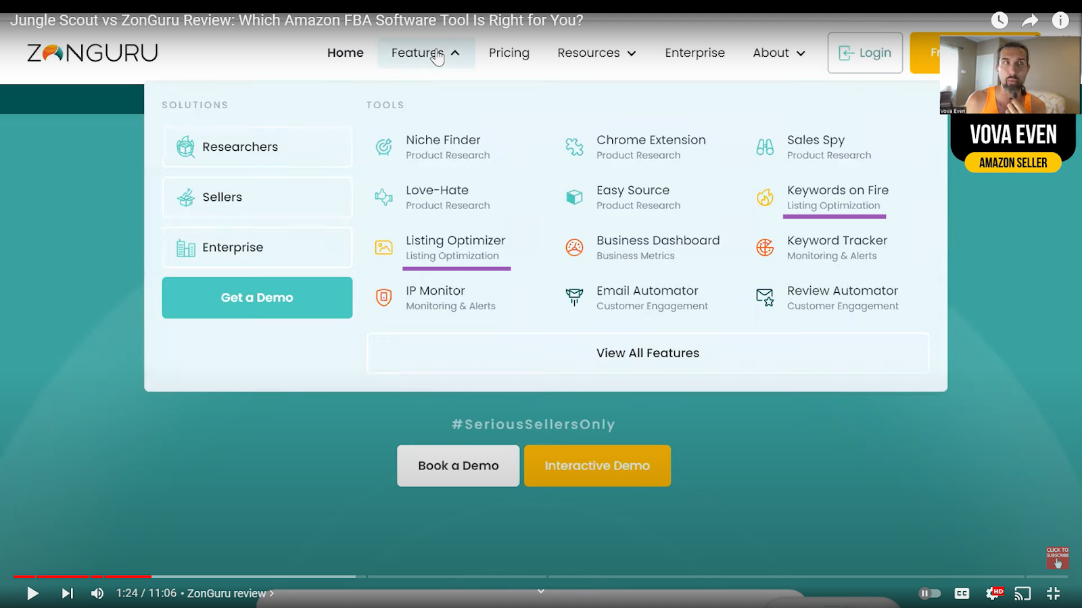Select Love-Hate menu entry

coord(447,197)
